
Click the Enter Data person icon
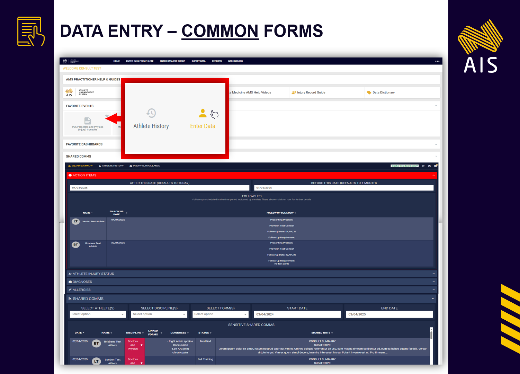coord(203,113)
